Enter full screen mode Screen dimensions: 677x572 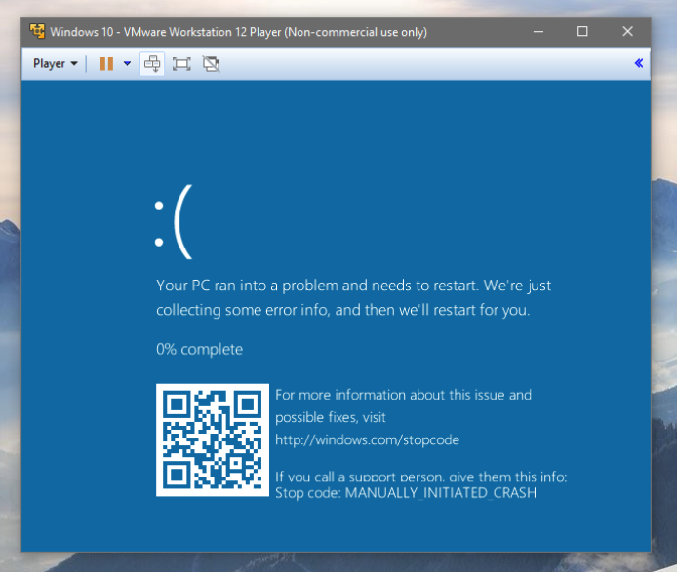[181, 64]
